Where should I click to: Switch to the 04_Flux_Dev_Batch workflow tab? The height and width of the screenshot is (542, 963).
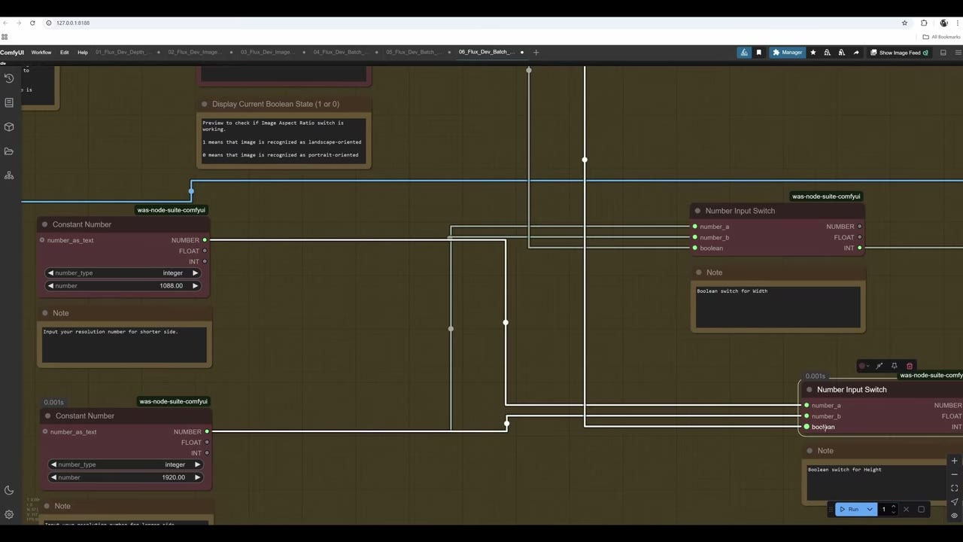coord(339,53)
